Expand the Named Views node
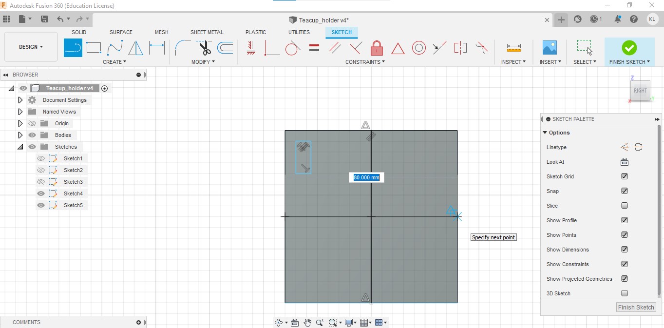Image resolution: width=664 pixels, height=328 pixels. [x=20, y=112]
